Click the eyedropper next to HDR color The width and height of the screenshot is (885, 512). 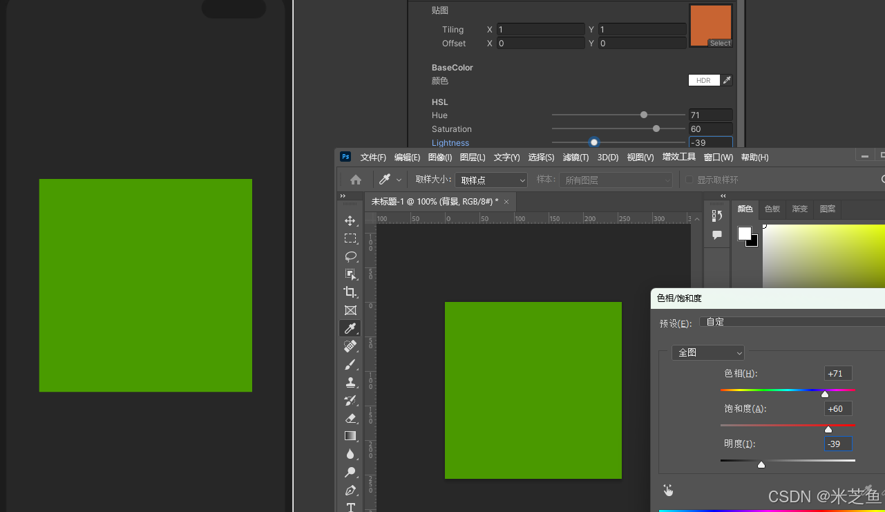[x=727, y=80]
